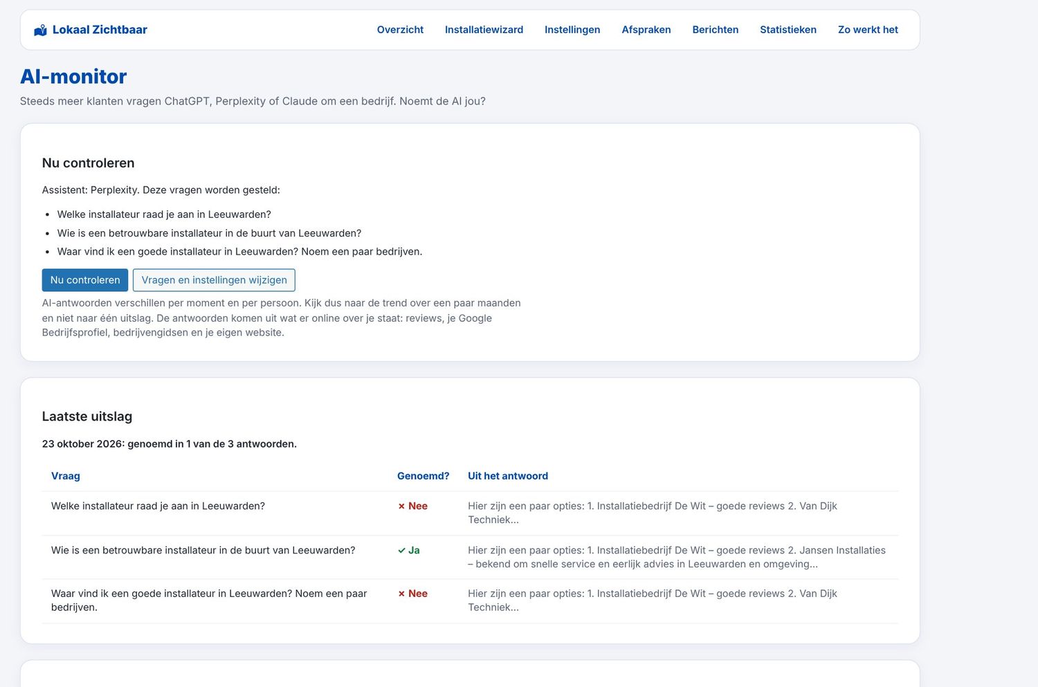Click the Lokaal Zichtbaar brand name
The height and width of the screenshot is (687, 1038).
tap(100, 30)
